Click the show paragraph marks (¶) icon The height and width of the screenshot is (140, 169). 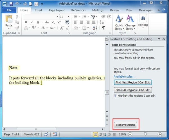(x=103, y=28)
